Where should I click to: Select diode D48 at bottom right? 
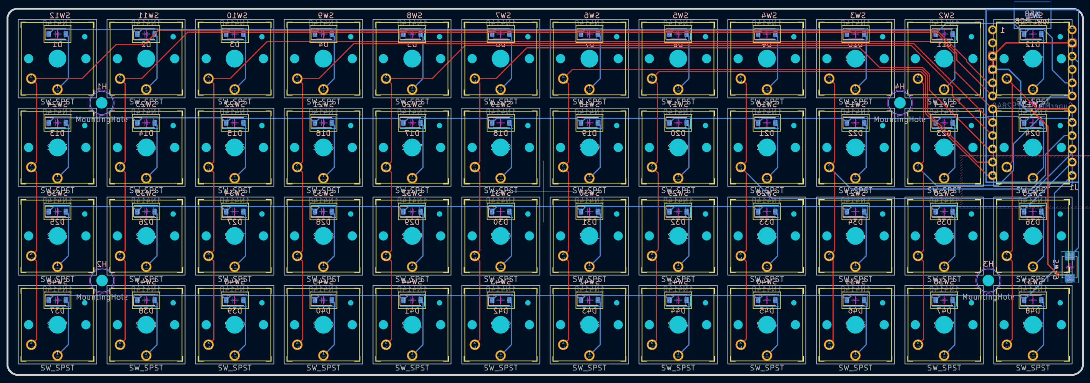click(x=1032, y=300)
